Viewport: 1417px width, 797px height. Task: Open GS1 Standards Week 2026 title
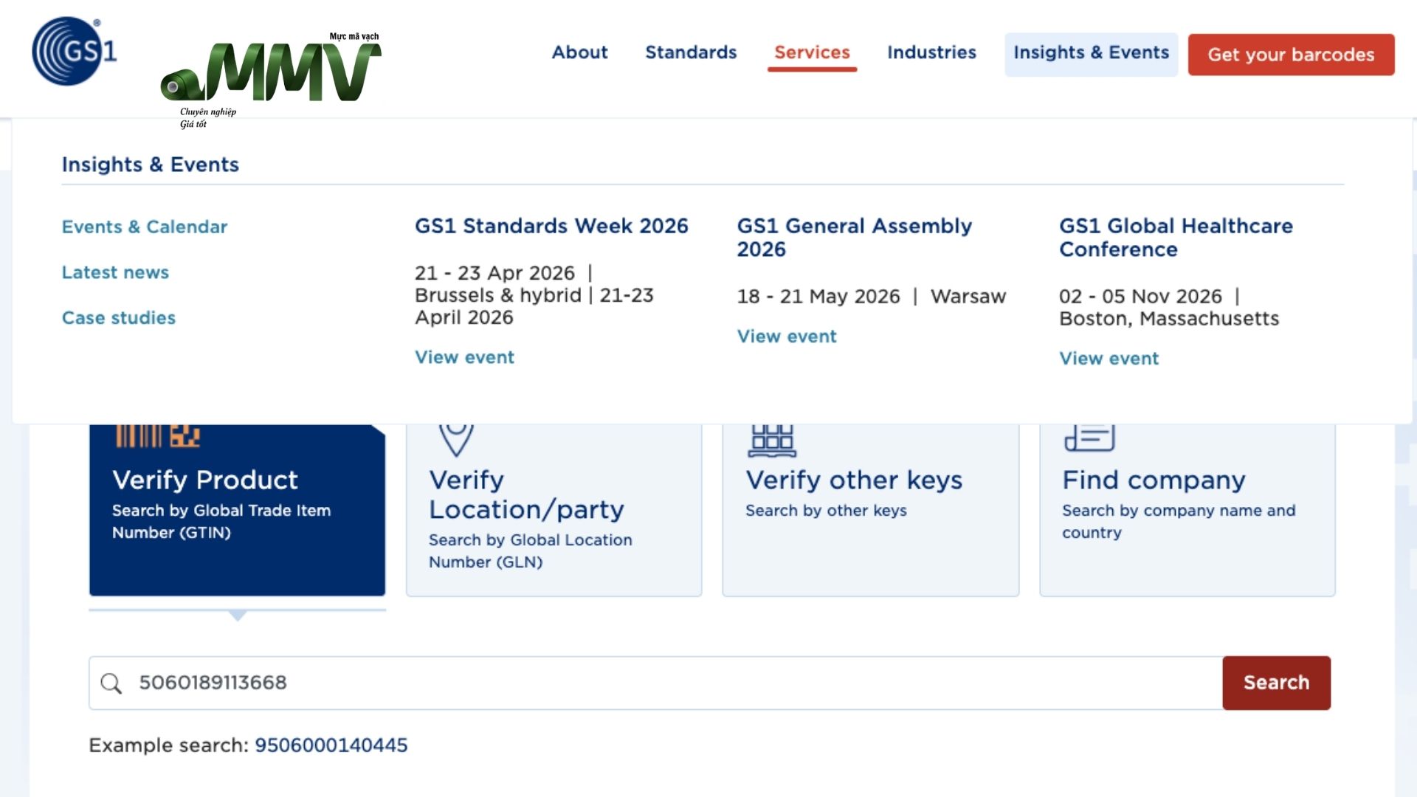click(551, 226)
